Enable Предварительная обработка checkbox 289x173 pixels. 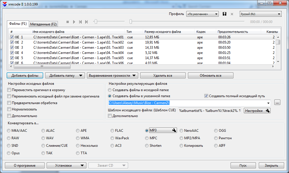tap(9, 103)
